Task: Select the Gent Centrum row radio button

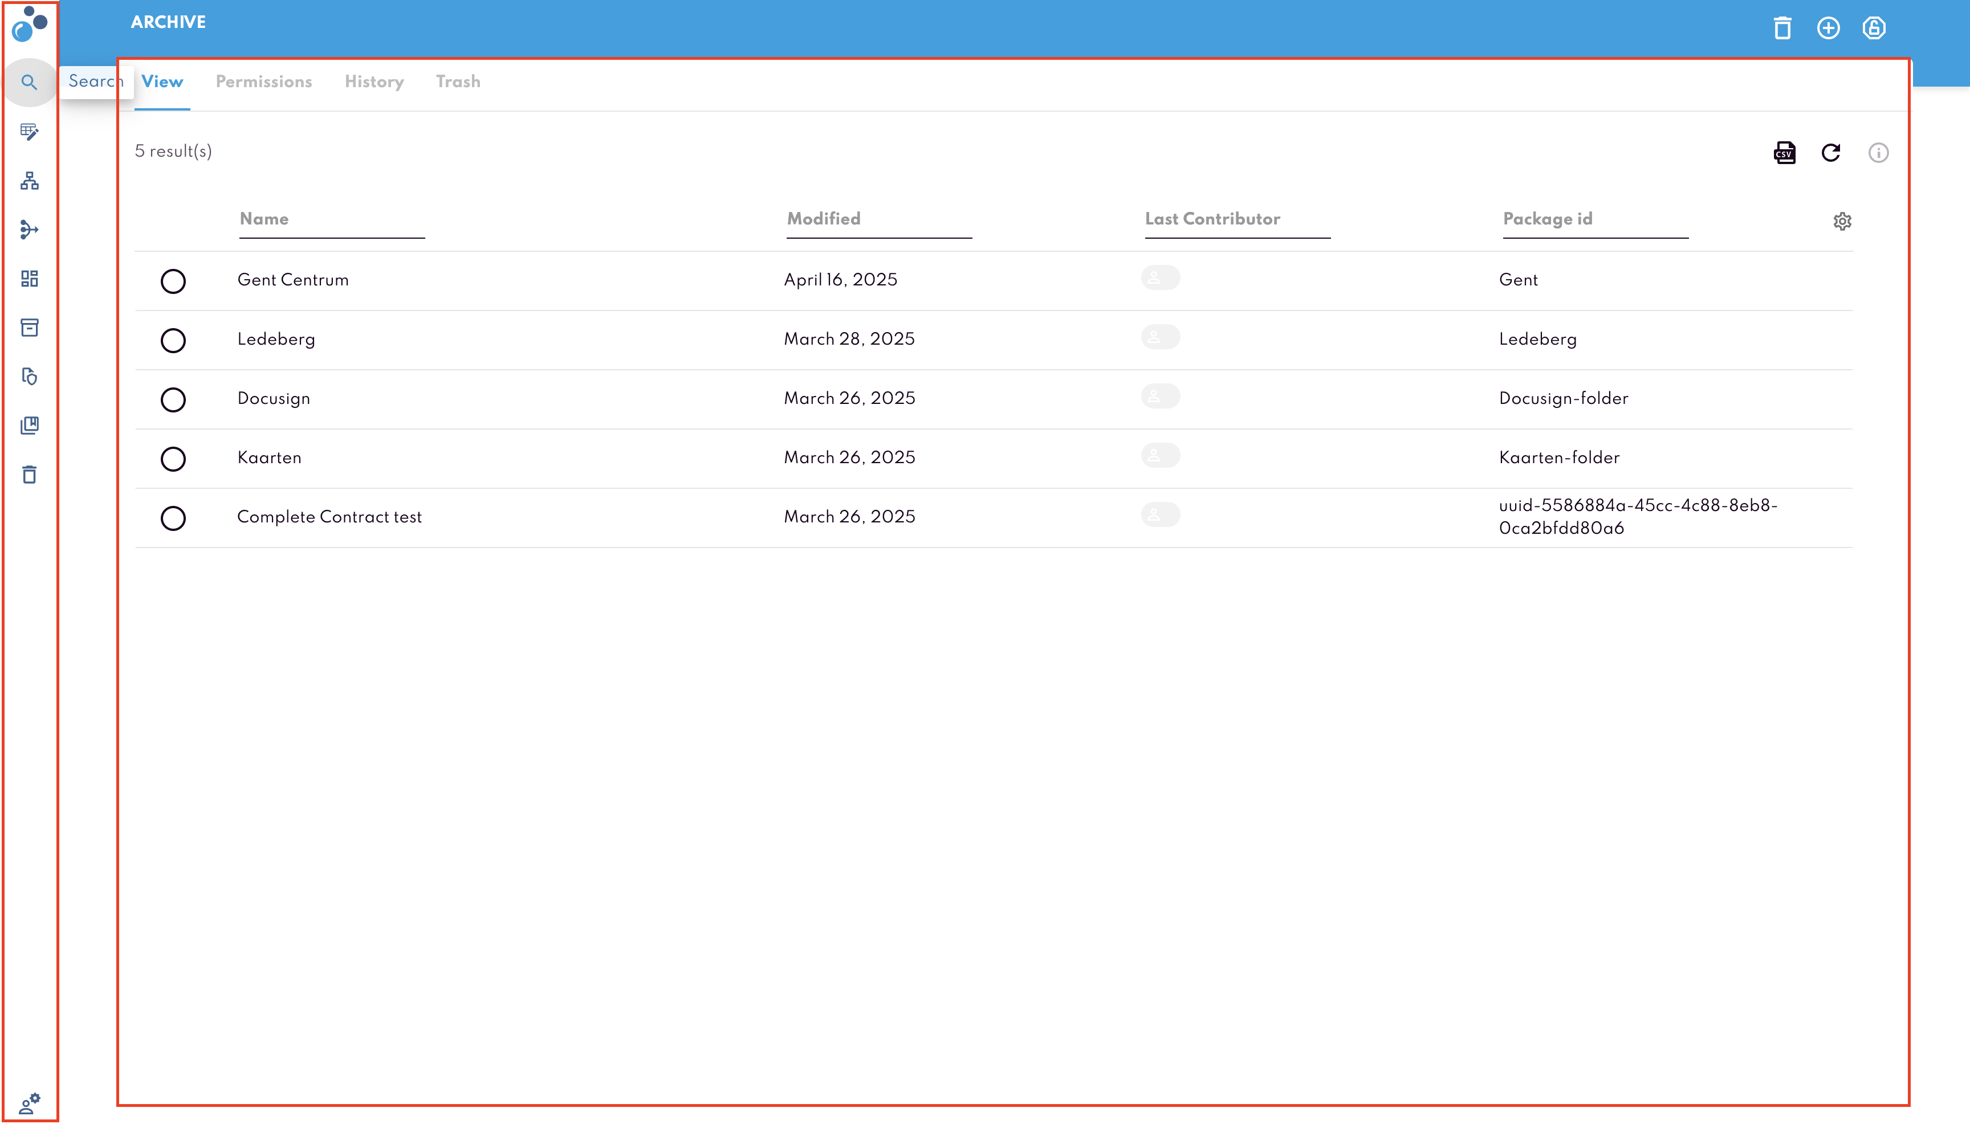Action: coord(173,281)
